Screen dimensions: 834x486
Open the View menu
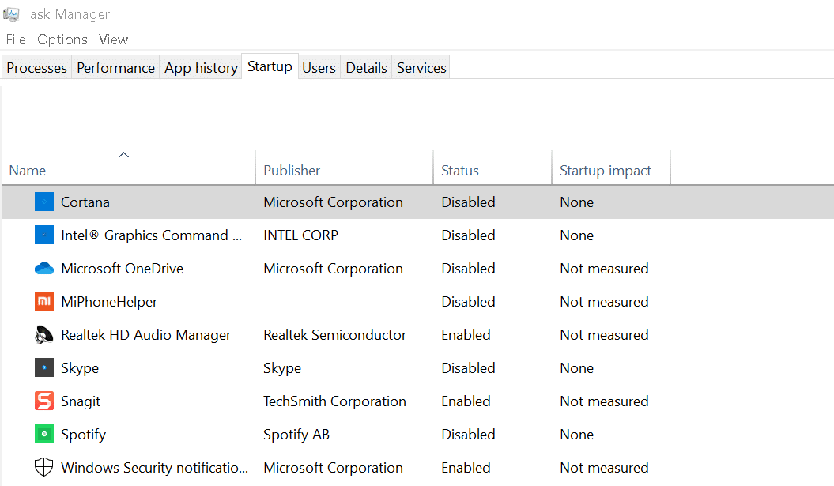click(x=113, y=40)
